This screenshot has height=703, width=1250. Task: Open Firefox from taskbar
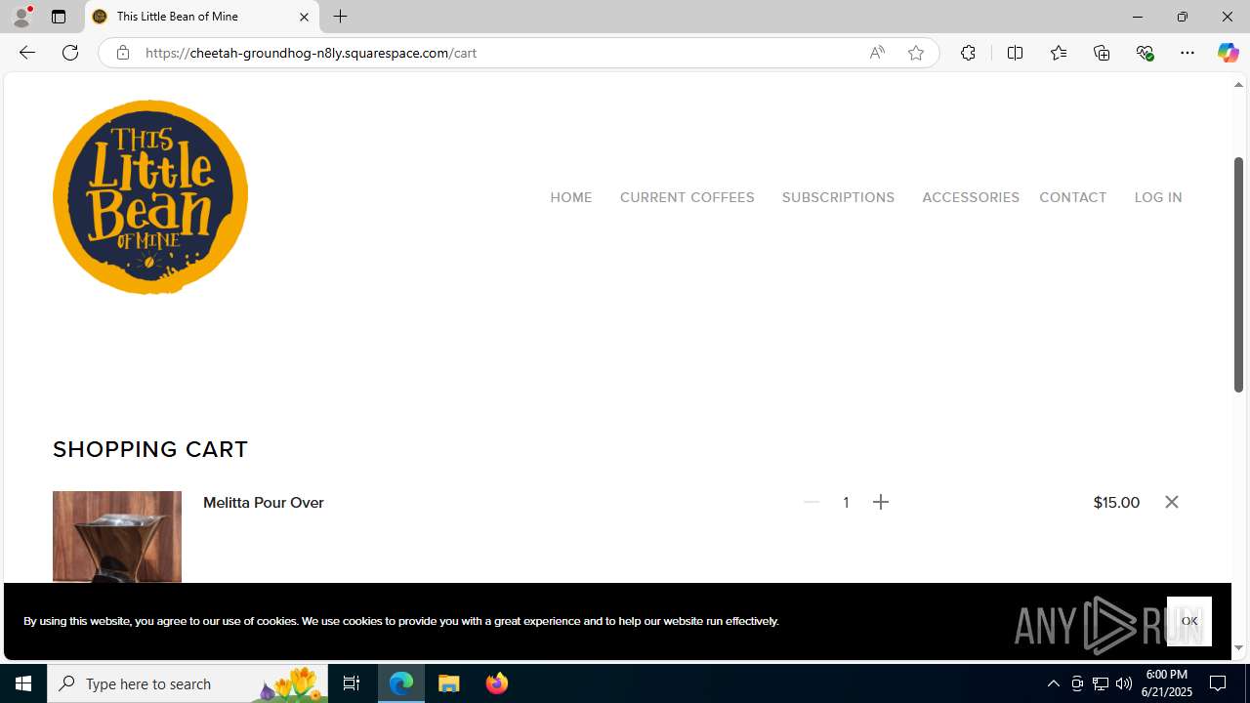pyautogui.click(x=497, y=683)
